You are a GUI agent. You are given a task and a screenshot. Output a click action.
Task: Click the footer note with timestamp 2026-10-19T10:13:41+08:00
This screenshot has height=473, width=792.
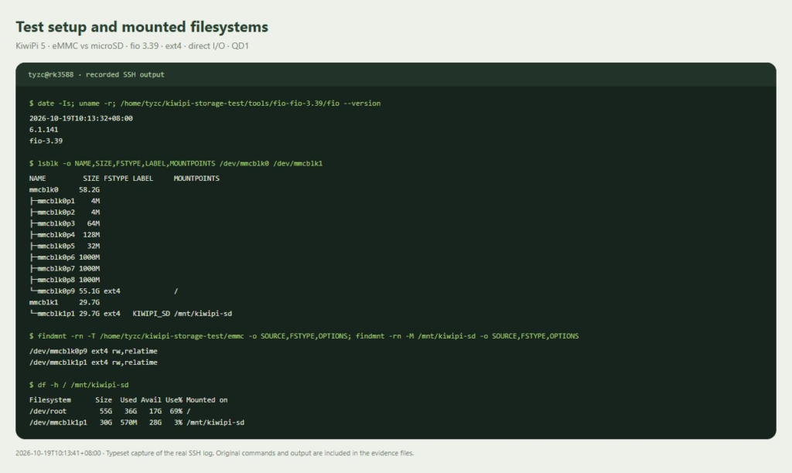point(215,454)
